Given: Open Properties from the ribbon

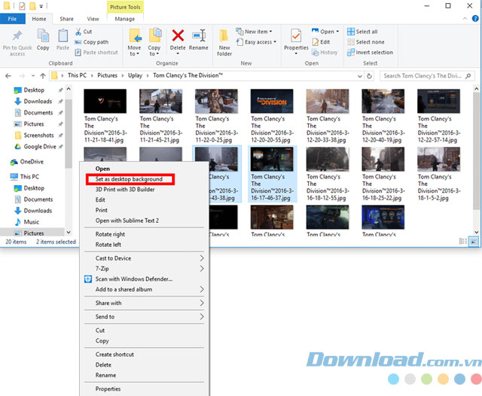Looking at the screenshot, I should coord(296,38).
